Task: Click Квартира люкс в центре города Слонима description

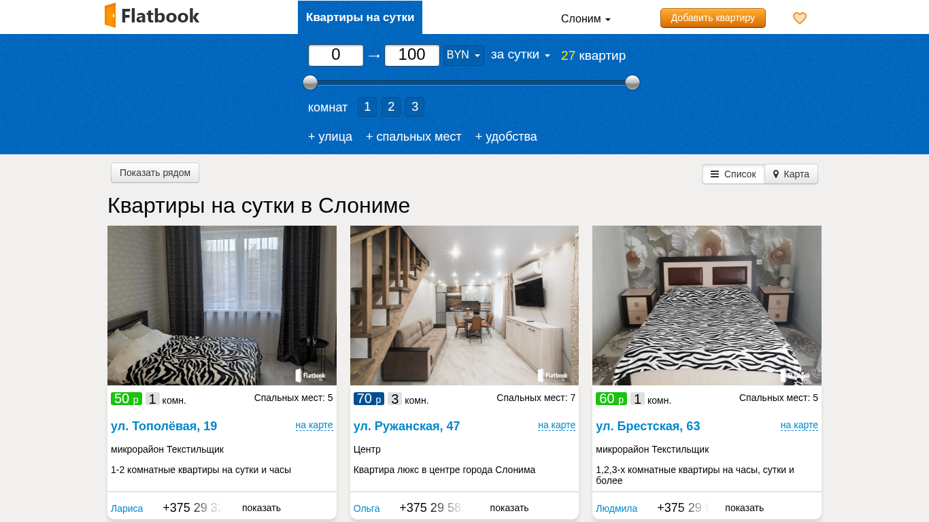Action: (x=445, y=470)
